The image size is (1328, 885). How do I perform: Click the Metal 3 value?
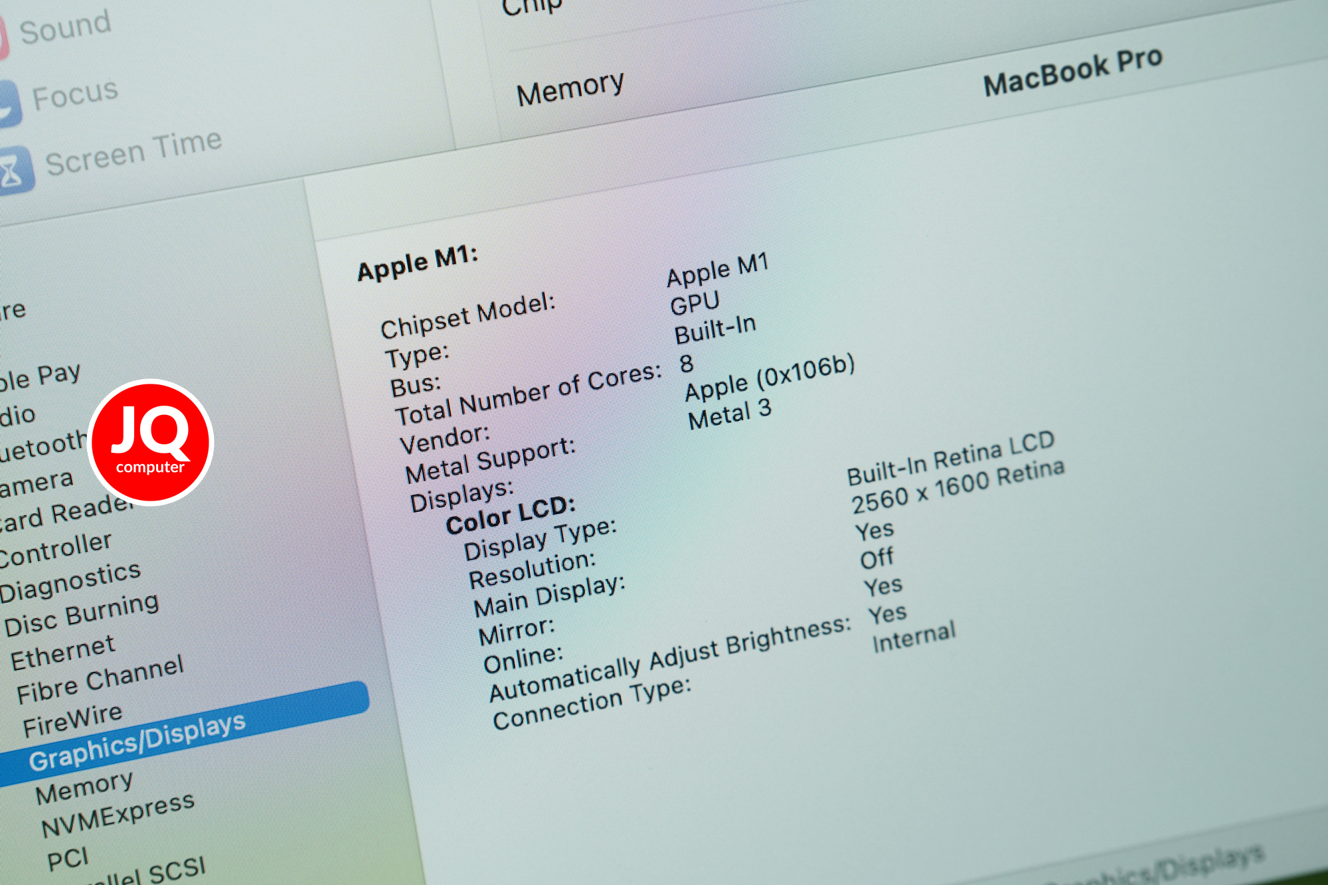tap(729, 414)
